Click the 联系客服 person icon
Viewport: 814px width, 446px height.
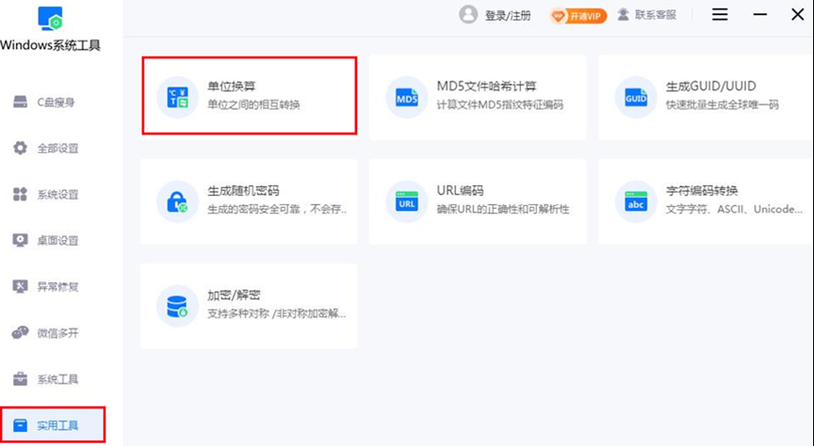[x=623, y=14]
